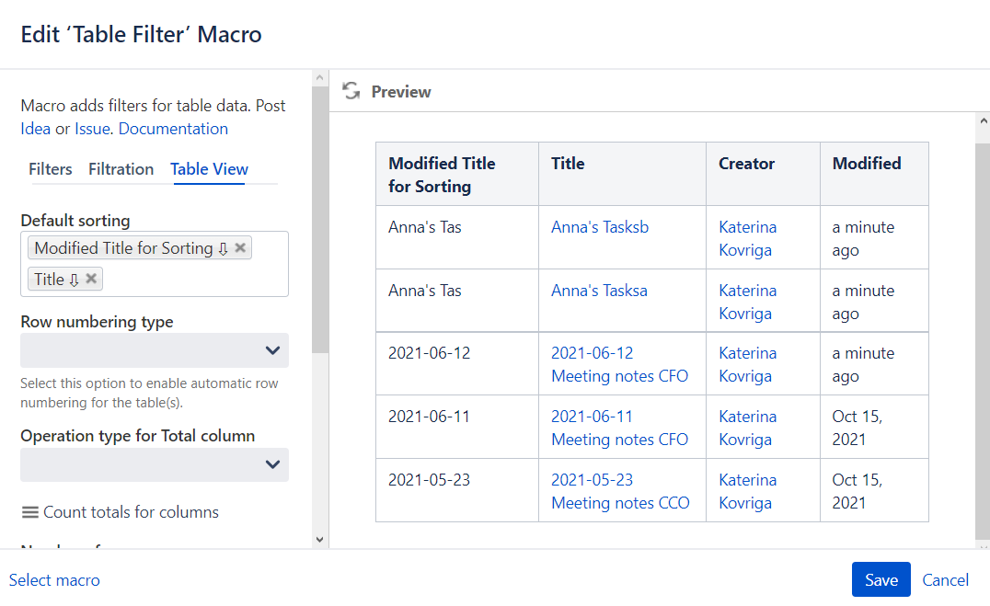Open the Select macro link
This screenshot has width=990, height=606.
54,580
